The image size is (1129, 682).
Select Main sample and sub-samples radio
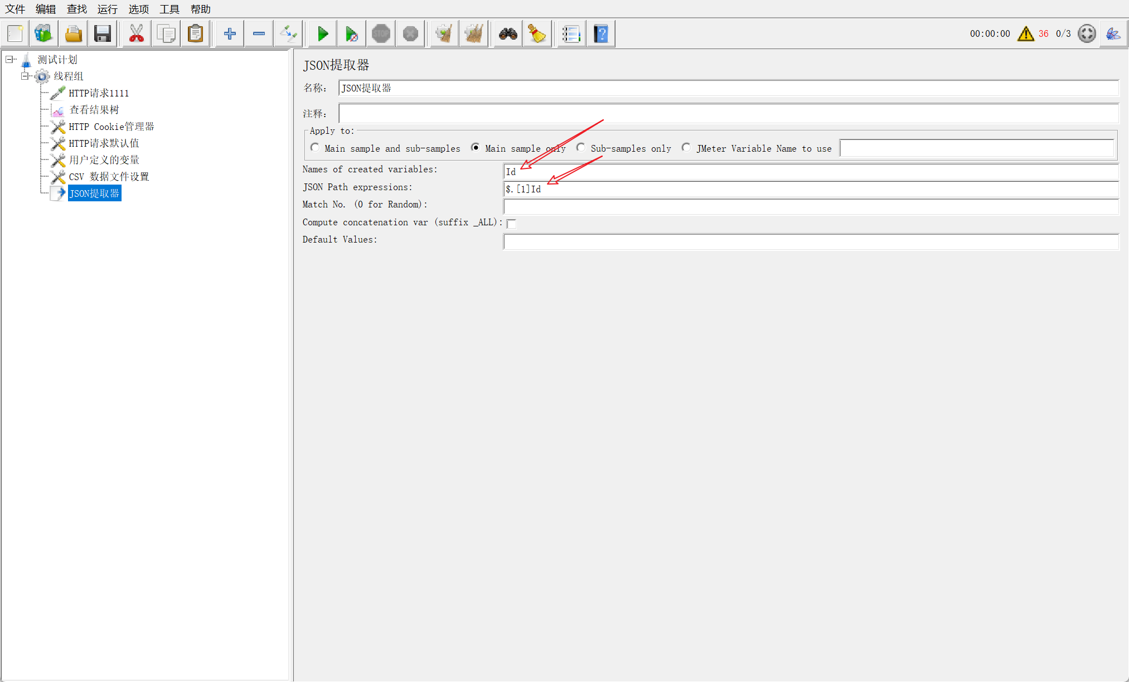click(x=315, y=148)
